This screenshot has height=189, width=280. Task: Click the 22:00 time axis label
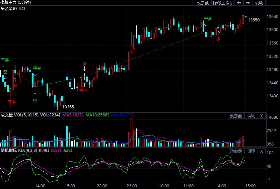tap(102, 186)
